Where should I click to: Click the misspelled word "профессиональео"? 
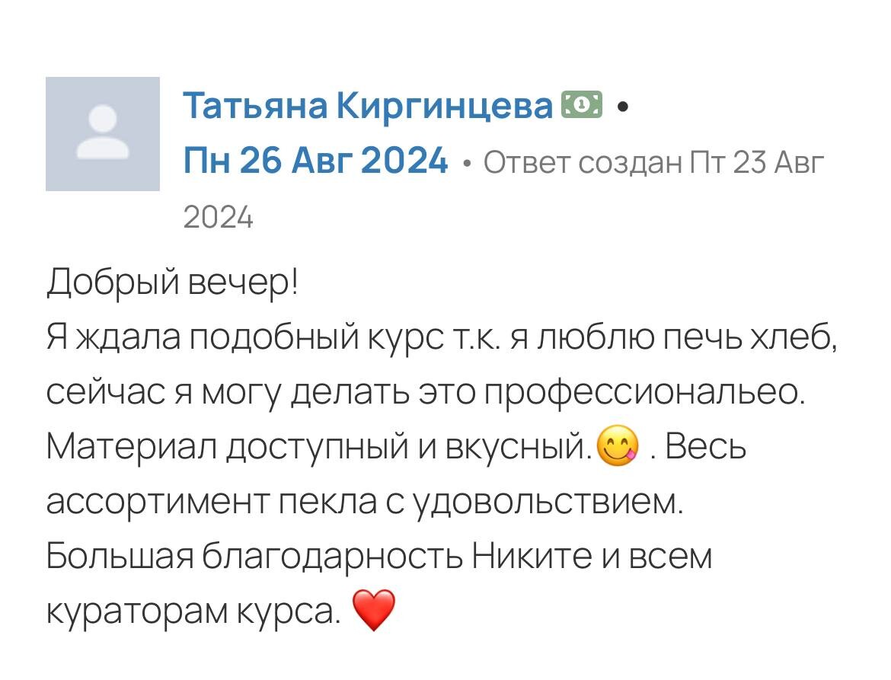pyautogui.click(x=643, y=392)
